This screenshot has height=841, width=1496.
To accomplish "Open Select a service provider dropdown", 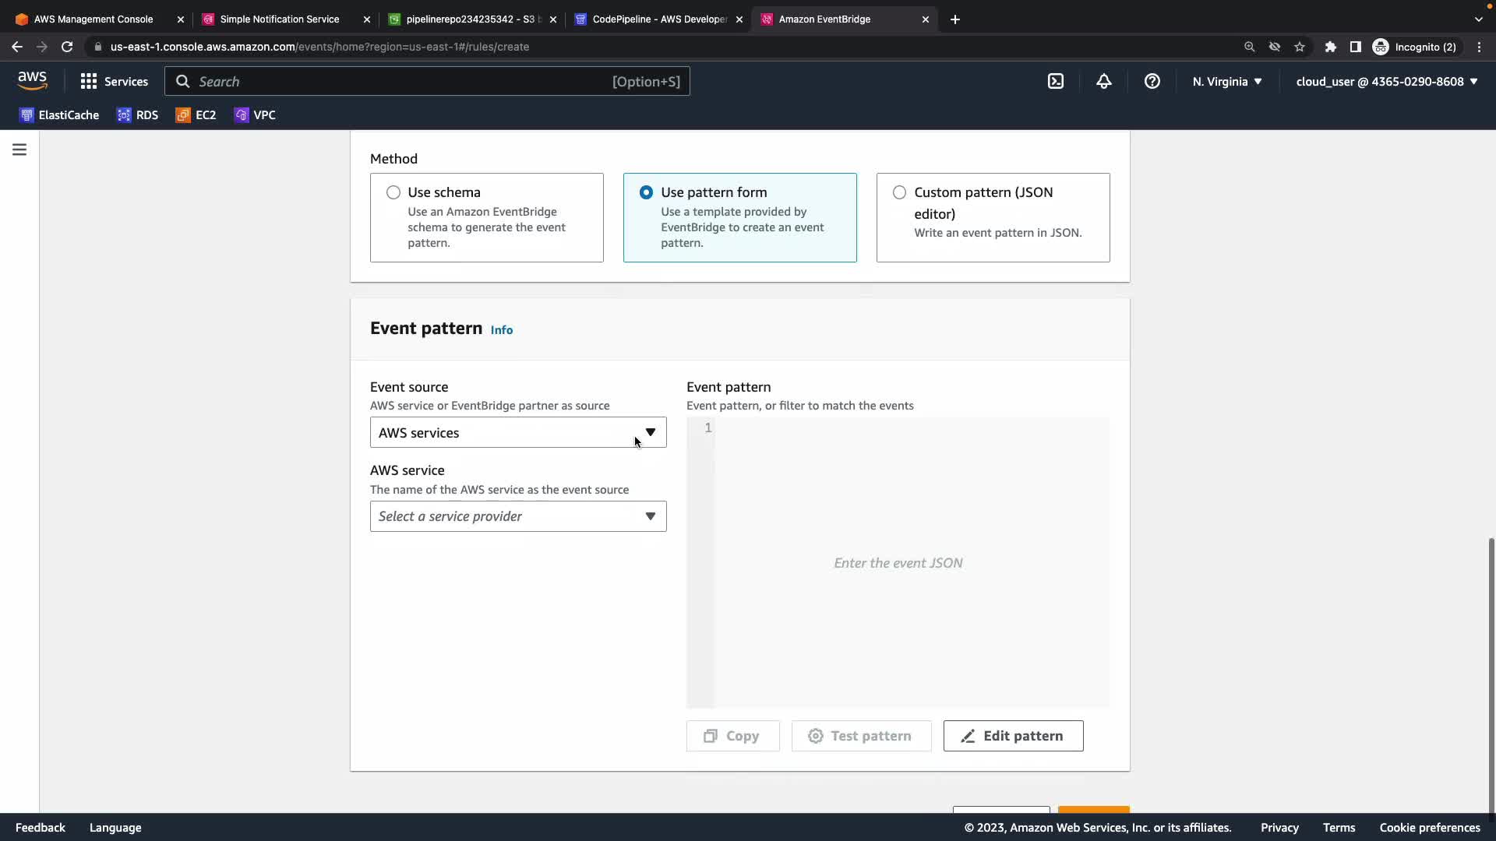I will tap(517, 516).
